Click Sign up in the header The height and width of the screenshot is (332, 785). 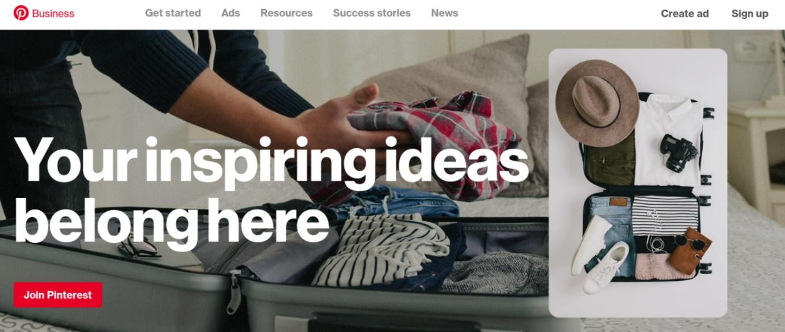click(749, 14)
